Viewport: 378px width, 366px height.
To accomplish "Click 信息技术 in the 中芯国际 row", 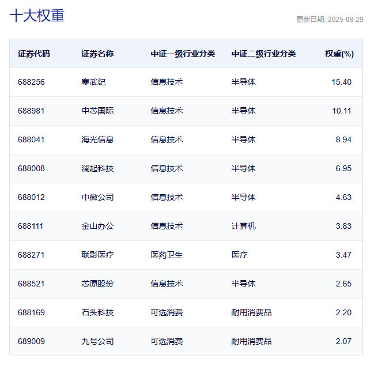I will [x=167, y=111].
